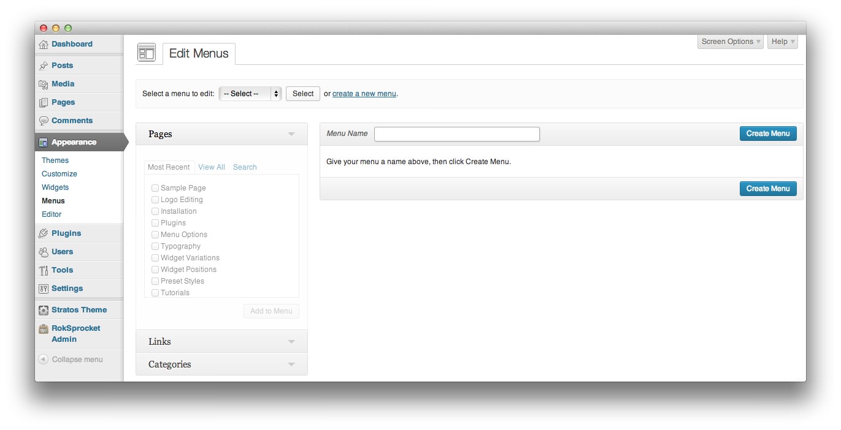This screenshot has width=841, height=430.
Task: Click the Tools wrench icon
Action: pos(44,270)
